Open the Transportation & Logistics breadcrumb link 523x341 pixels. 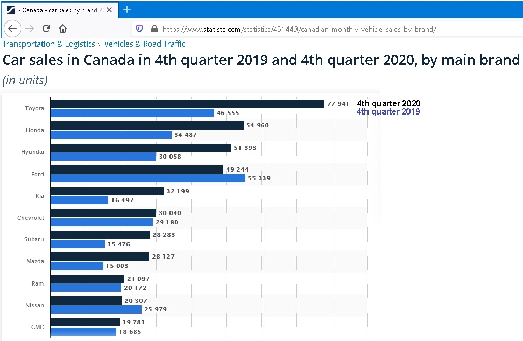tap(49, 44)
